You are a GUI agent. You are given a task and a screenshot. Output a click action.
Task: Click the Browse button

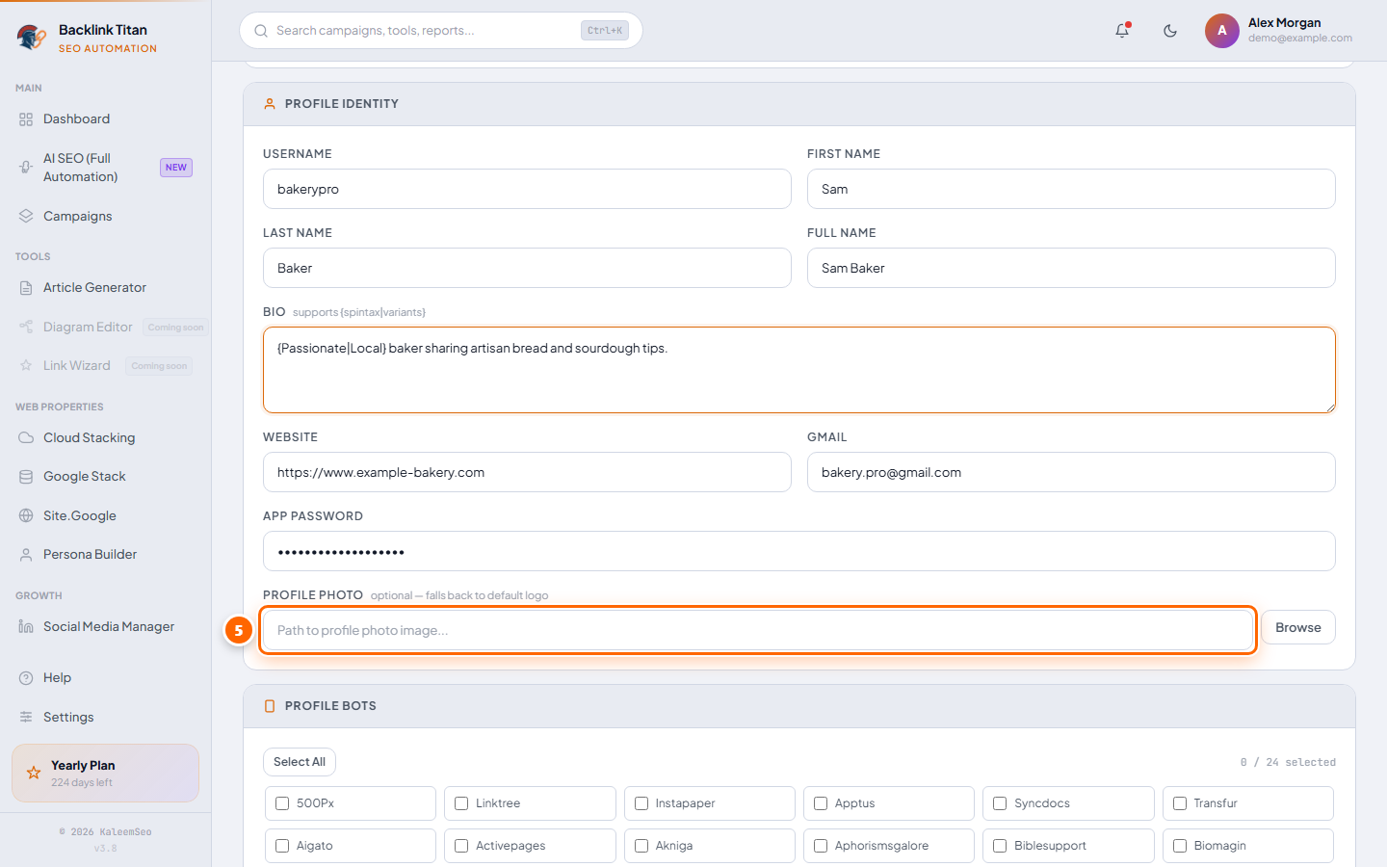[1298, 627]
